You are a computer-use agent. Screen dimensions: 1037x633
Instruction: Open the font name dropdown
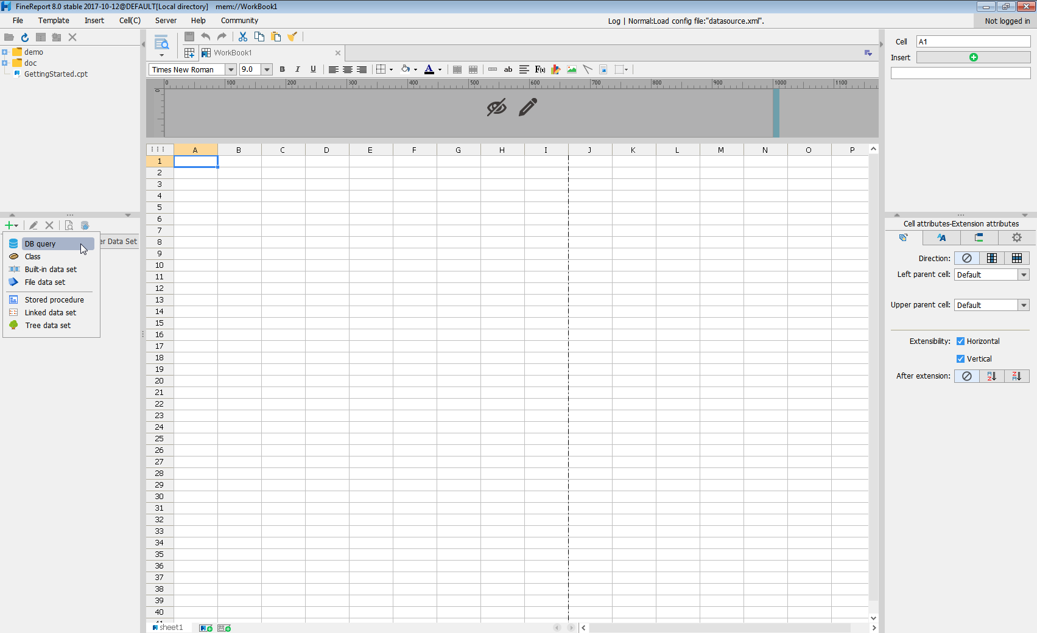[231, 69]
